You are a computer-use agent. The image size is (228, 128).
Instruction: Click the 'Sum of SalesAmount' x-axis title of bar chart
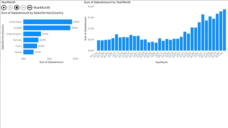click(x=51, y=62)
